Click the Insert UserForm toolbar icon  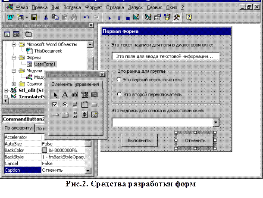(21, 17)
